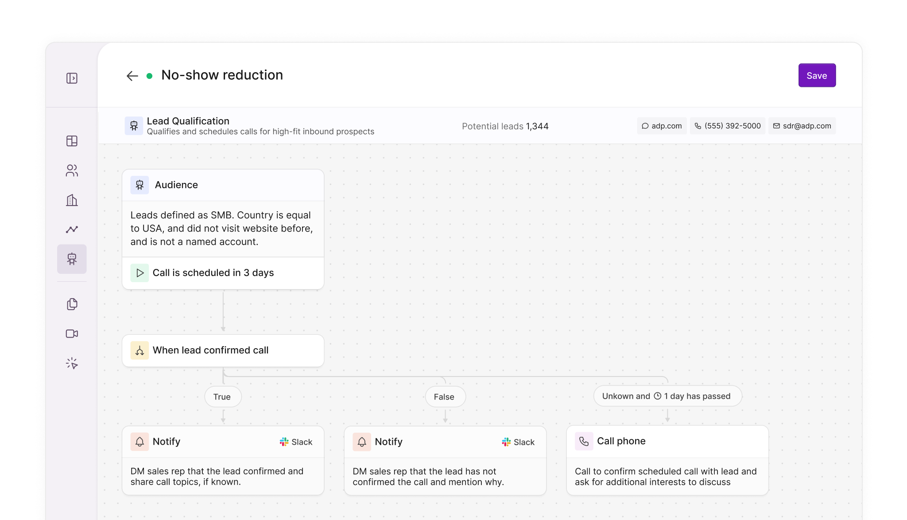Toggle the green active status dot
Viewport: 907px width, 520px height.
150,76
